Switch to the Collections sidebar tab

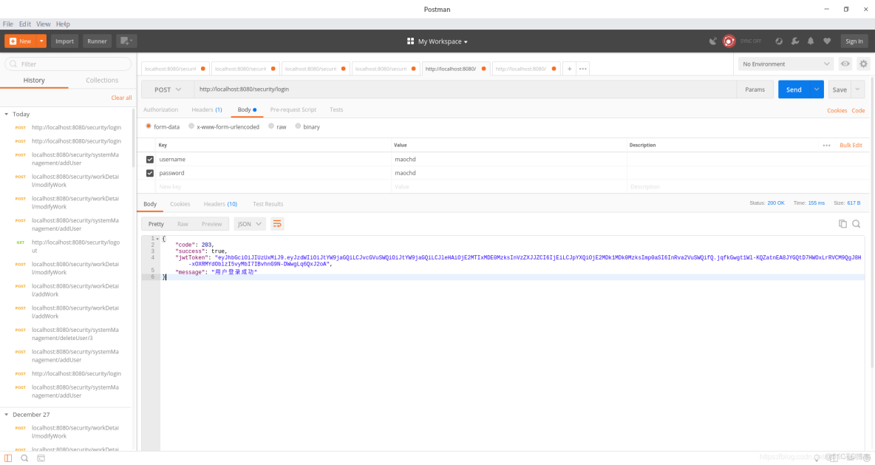click(101, 80)
